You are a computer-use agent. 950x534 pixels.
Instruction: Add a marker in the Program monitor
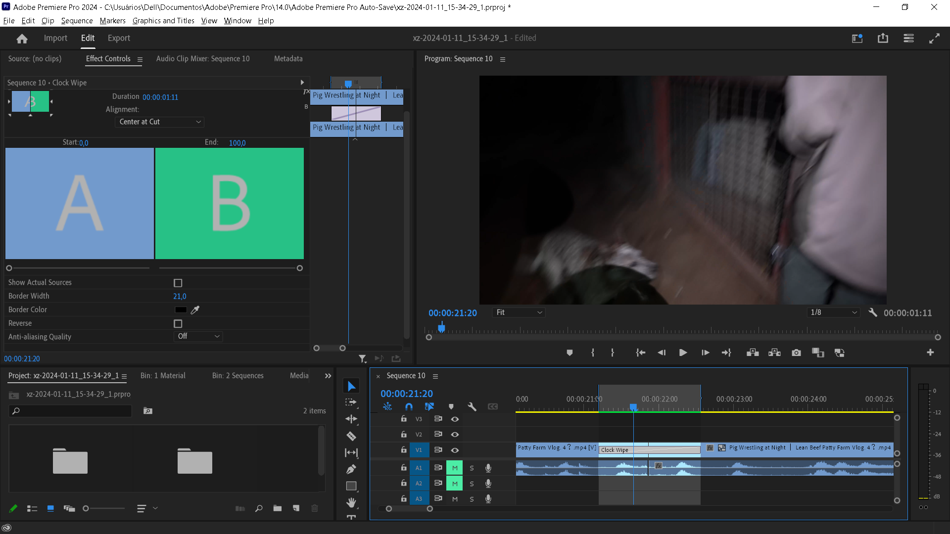tap(570, 353)
